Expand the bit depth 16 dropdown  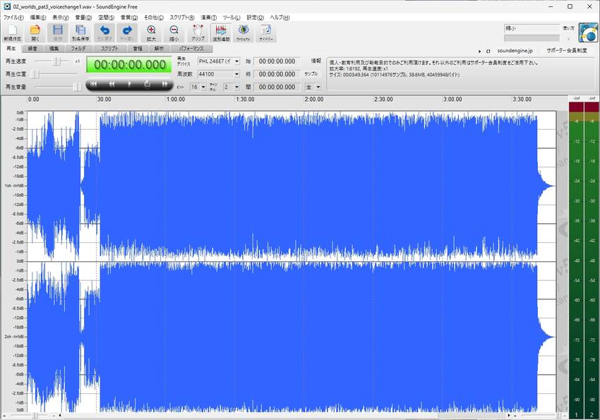point(203,88)
